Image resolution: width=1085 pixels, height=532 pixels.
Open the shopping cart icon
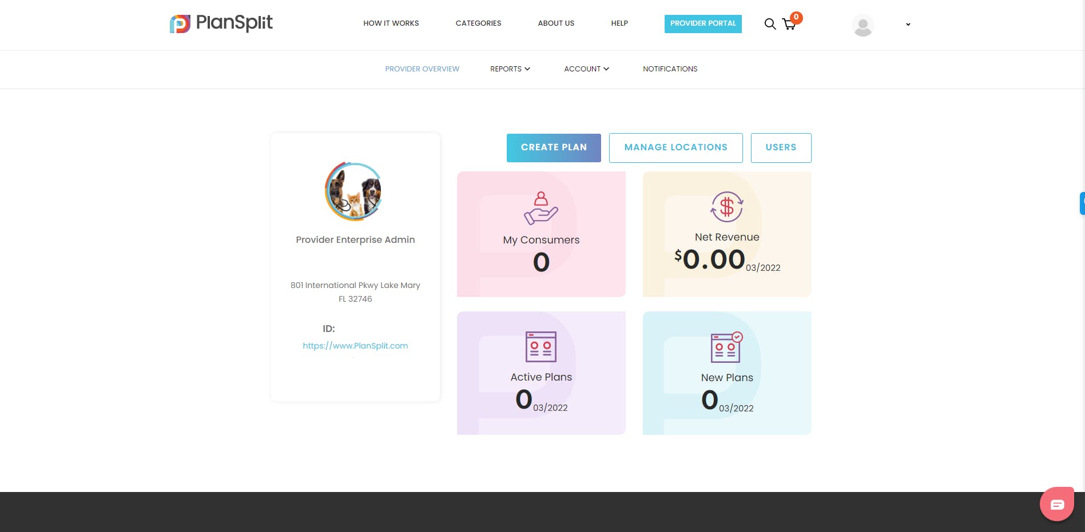point(789,24)
